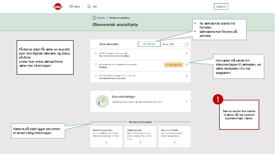The image size is (275, 154).
Task: Click the Dine søknader heading
Action: pos(109,44)
